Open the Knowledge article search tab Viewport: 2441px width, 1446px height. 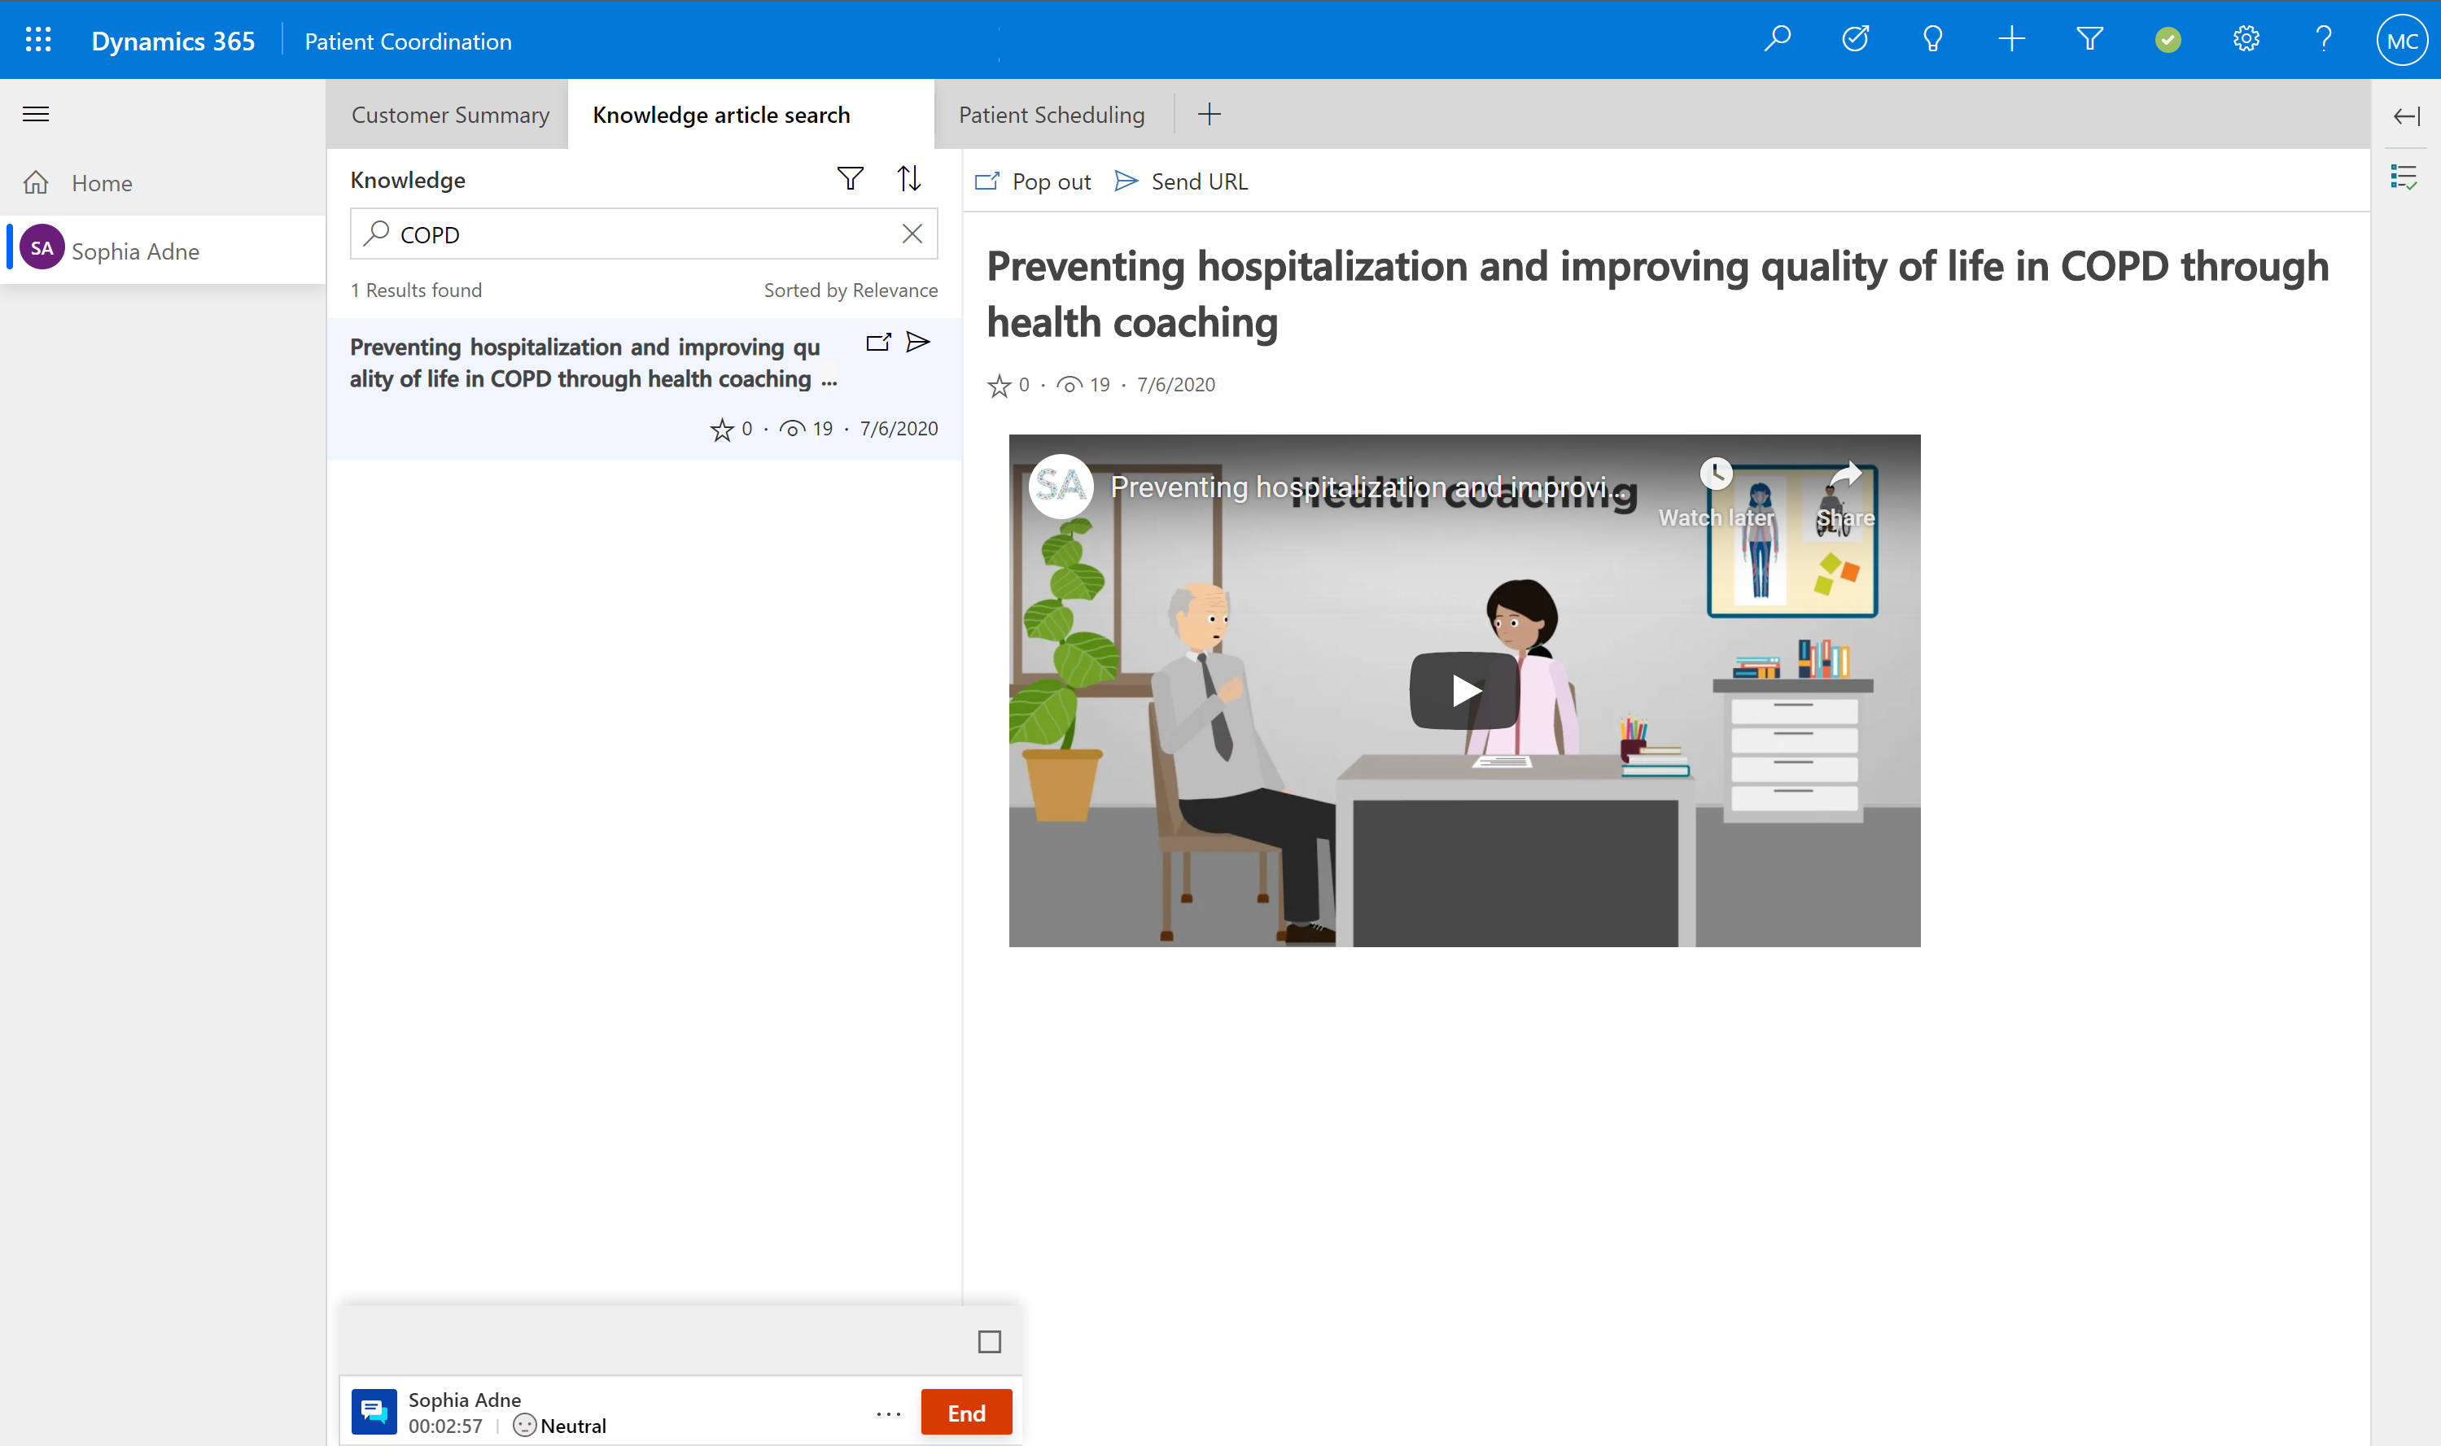coord(721,116)
